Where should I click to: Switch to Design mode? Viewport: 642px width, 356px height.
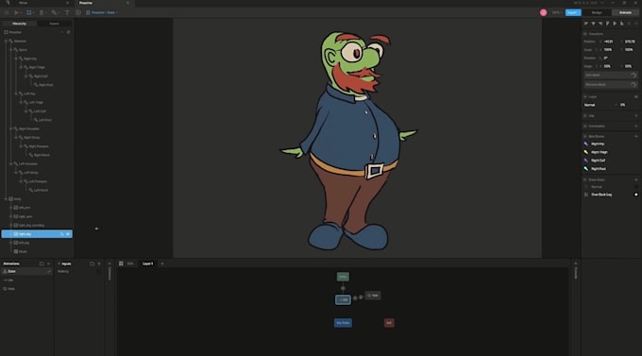[x=597, y=12]
